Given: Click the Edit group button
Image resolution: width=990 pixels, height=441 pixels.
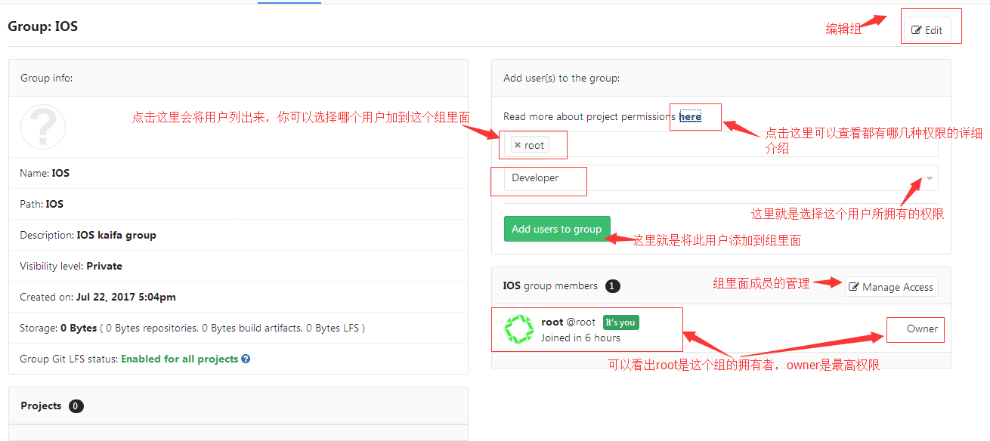Looking at the screenshot, I should click(x=927, y=30).
